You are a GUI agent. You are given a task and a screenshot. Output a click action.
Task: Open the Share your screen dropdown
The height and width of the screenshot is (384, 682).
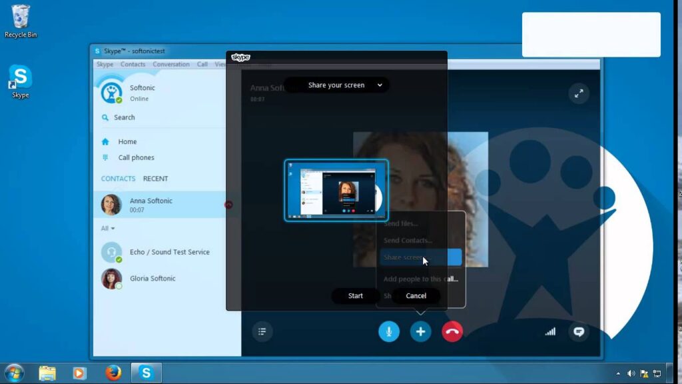336,85
